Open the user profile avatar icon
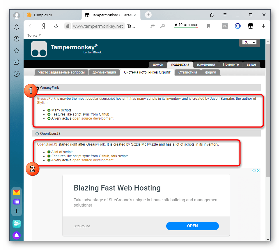 click(x=17, y=15)
